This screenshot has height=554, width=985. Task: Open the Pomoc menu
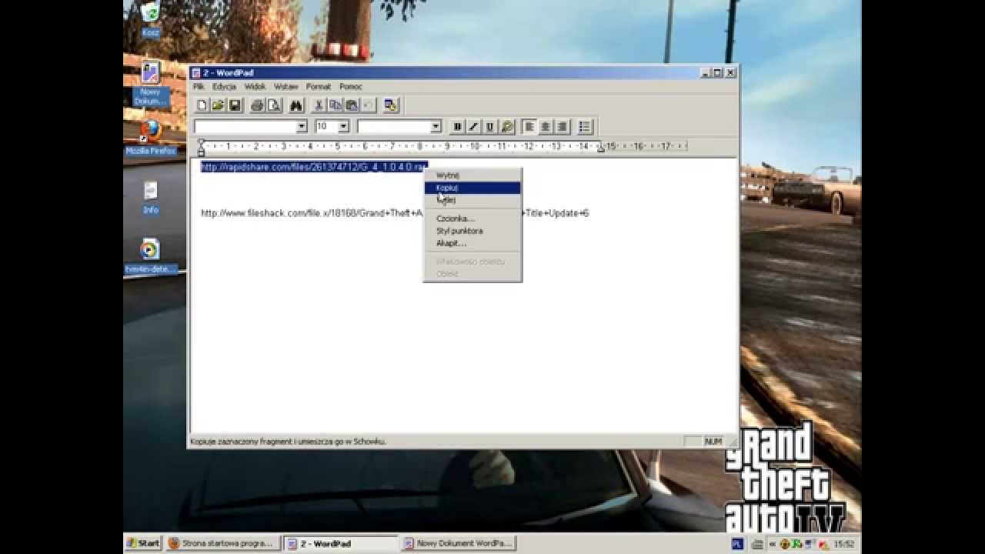point(350,87)
